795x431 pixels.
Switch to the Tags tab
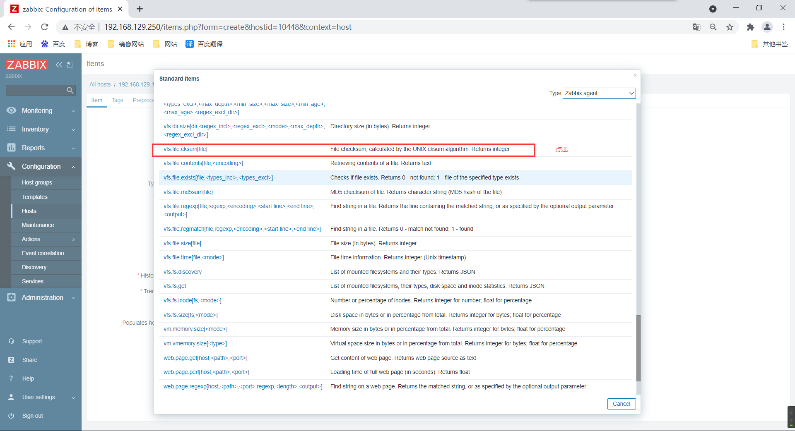point(117,100)
